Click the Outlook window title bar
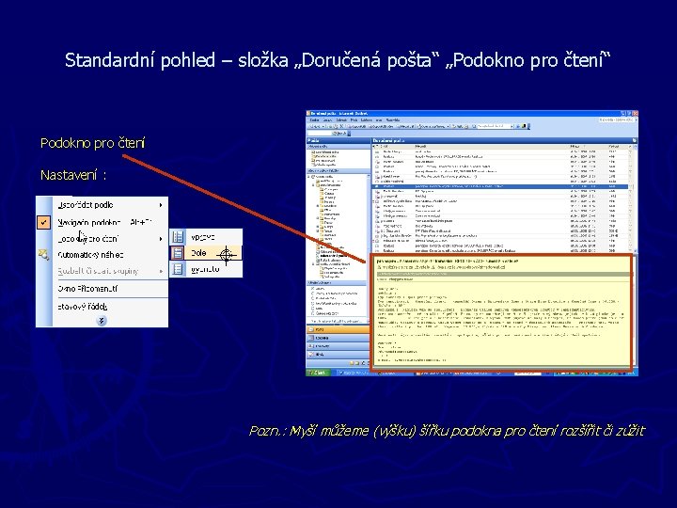The image size is (677, 508). (x=471, y=114)
